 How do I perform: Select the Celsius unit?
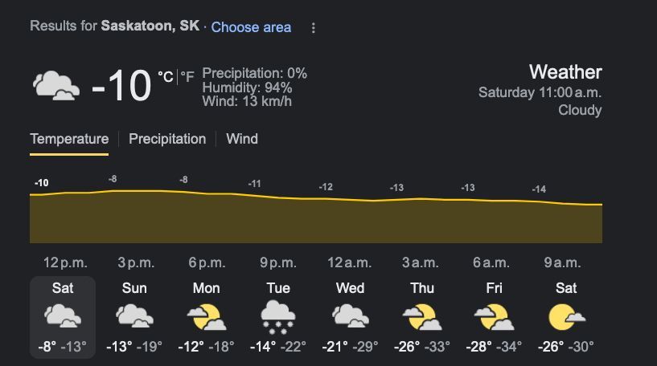[165, 77]
